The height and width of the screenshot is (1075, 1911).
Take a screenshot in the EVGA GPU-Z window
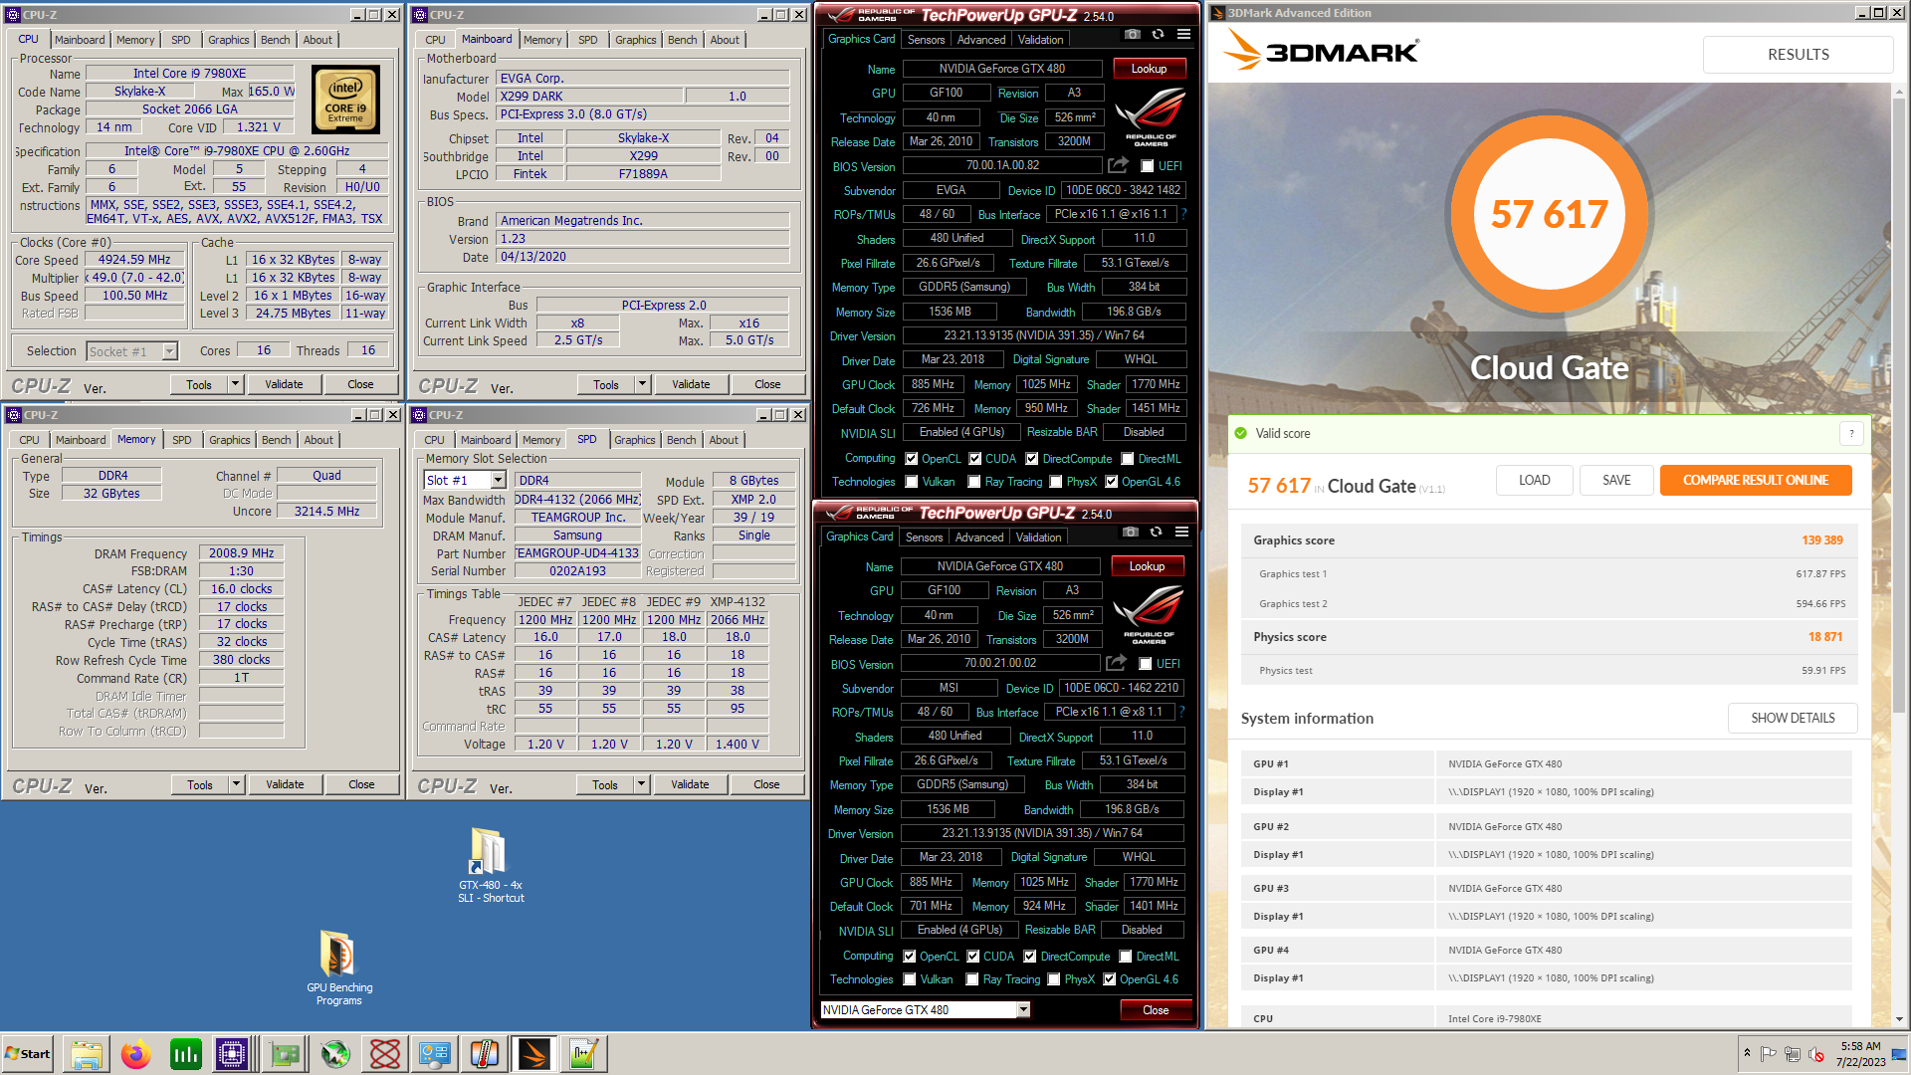click(1133, 35)
